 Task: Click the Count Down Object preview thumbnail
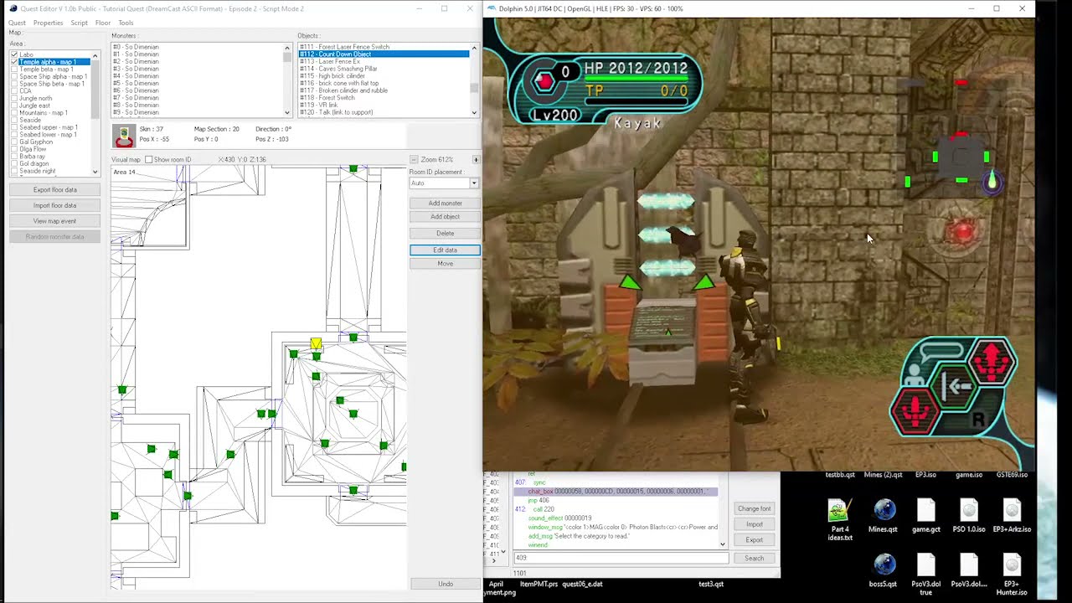[x=124, y=136]
